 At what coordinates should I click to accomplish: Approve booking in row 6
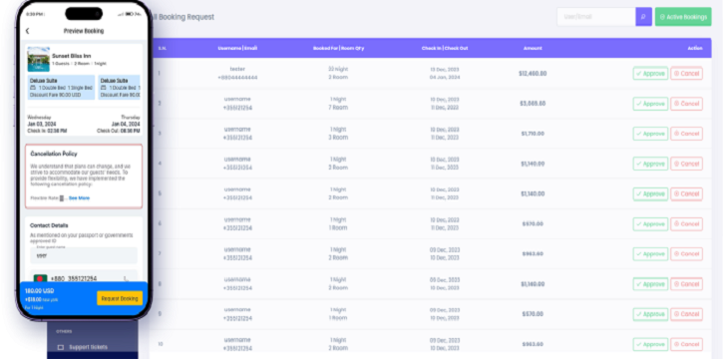(650, 224)
